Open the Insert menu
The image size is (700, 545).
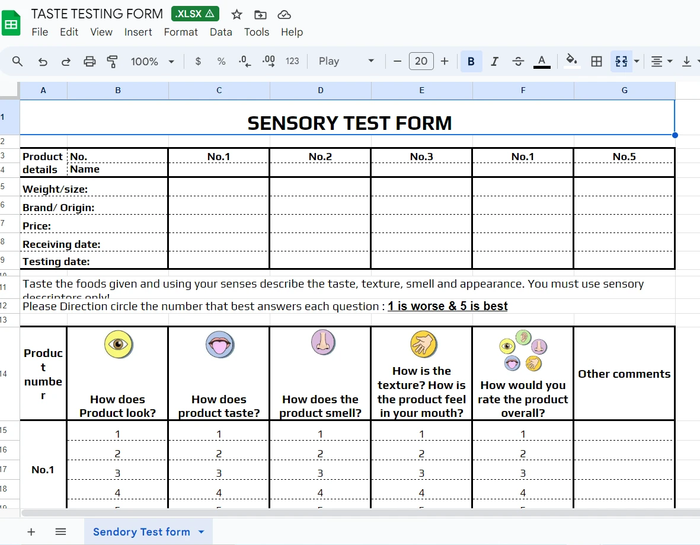click(x=138, y=32)
